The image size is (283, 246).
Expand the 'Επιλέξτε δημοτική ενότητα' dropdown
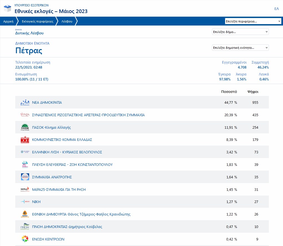[x=240, y=48]
